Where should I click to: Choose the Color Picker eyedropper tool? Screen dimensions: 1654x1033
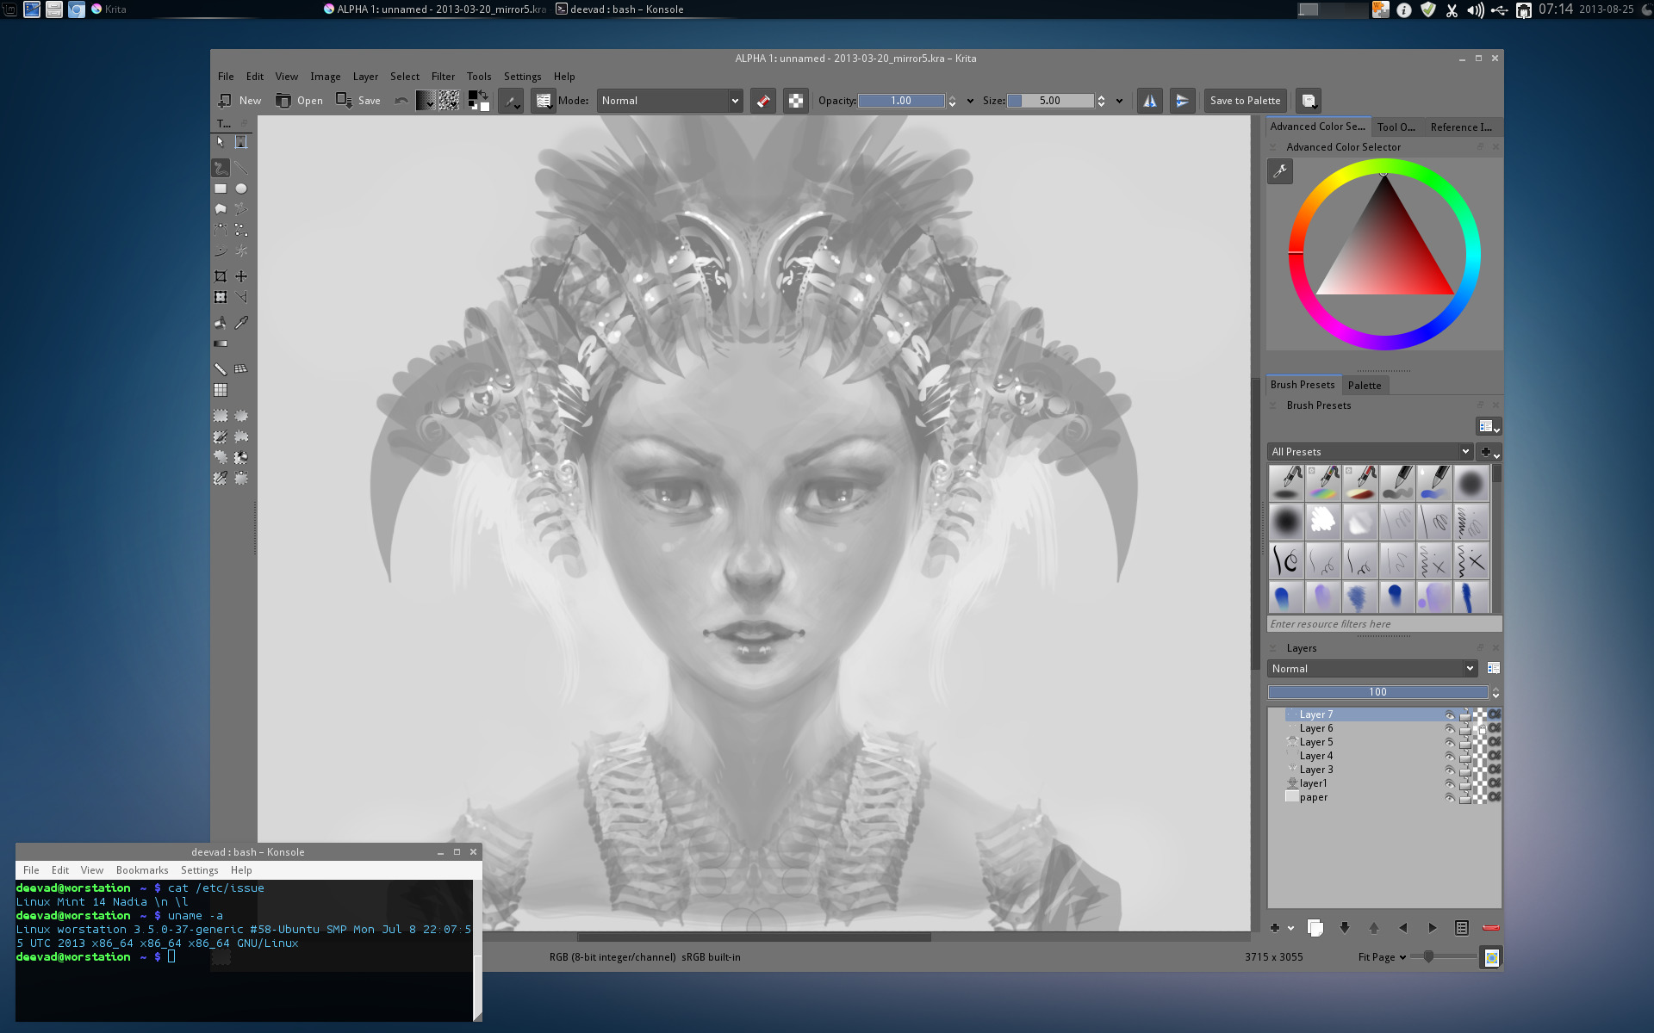pyautogui.click(x=241, y=322)
